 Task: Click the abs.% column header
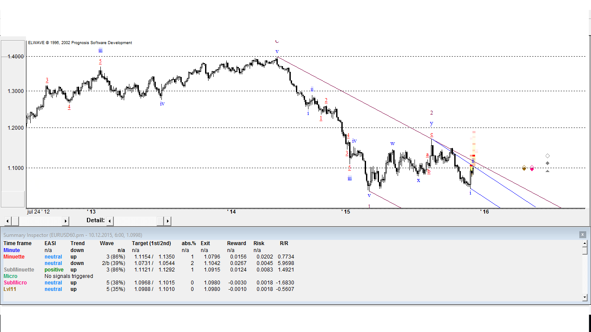[189, 243]
